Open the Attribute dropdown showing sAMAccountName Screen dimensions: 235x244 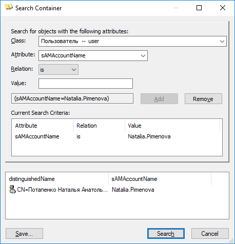[93, 55]
